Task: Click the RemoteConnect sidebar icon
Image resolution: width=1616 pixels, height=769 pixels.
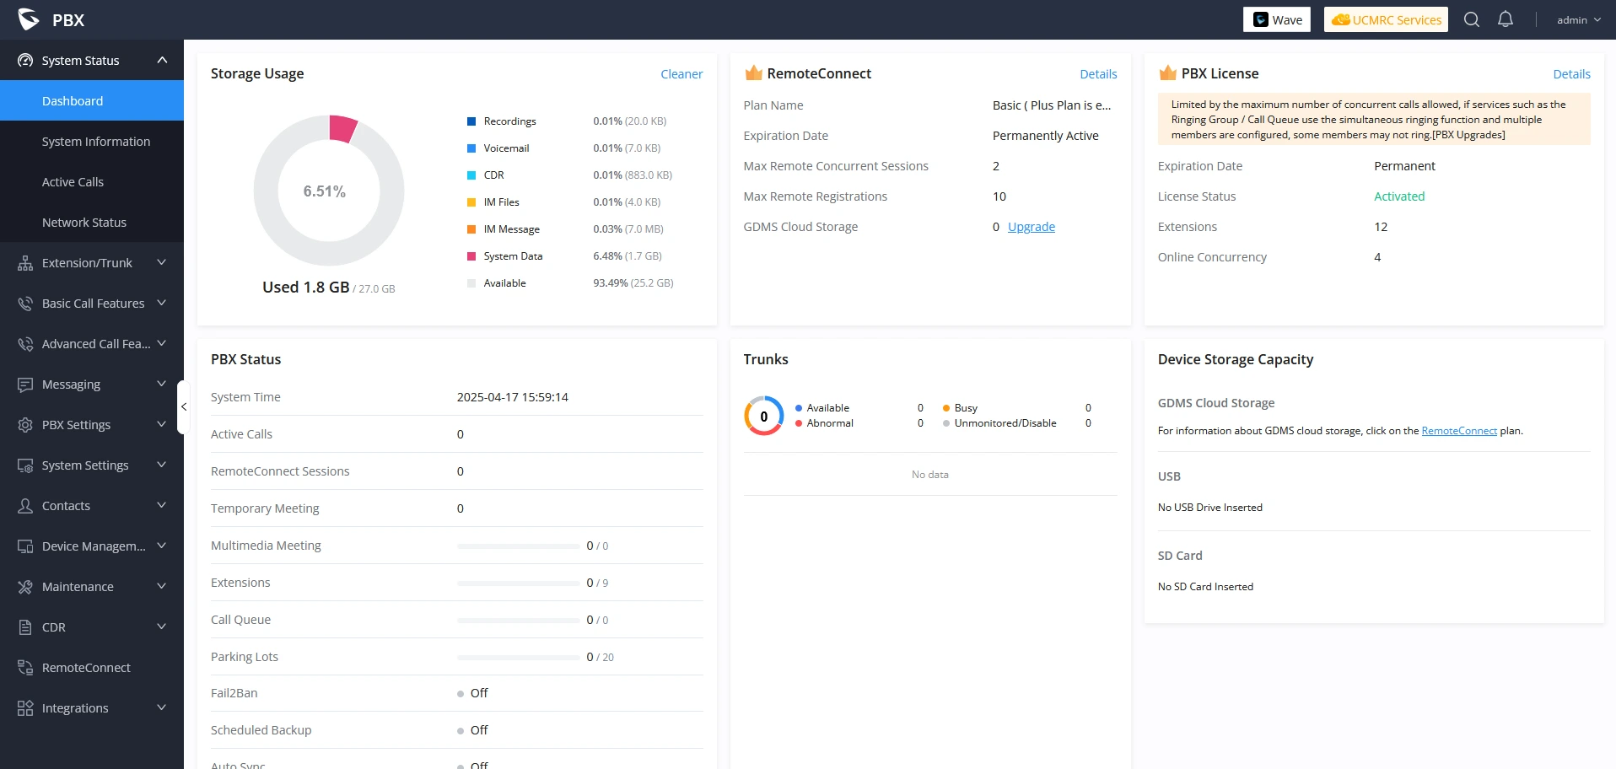Action: pos(25,668)
